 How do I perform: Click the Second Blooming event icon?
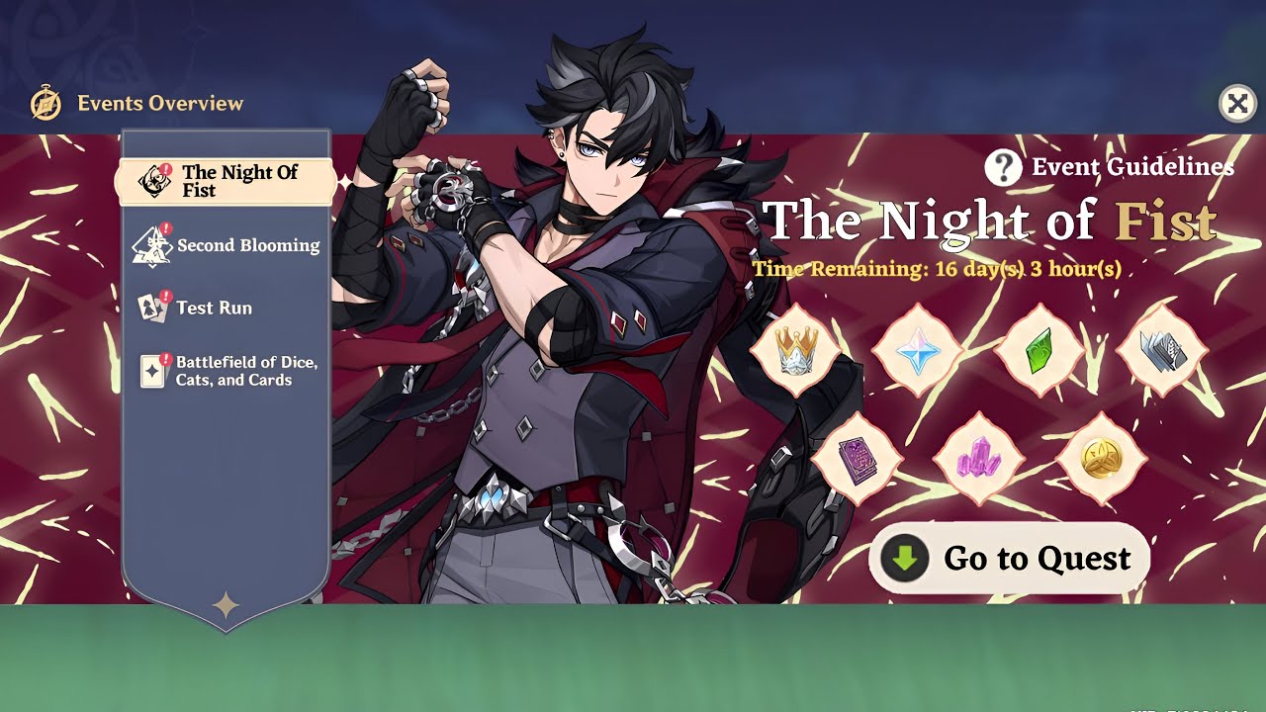coord(151,246)
